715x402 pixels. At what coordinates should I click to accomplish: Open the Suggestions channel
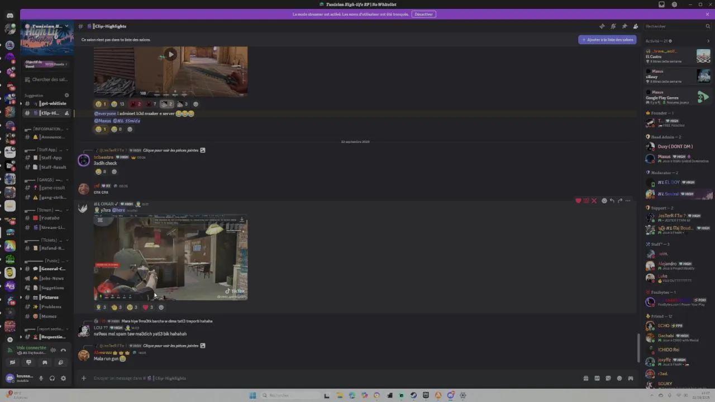tap(47, 288)
